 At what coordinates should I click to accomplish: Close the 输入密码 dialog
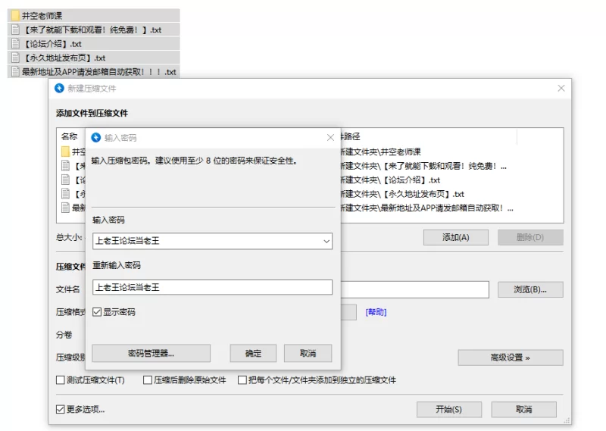330,137
